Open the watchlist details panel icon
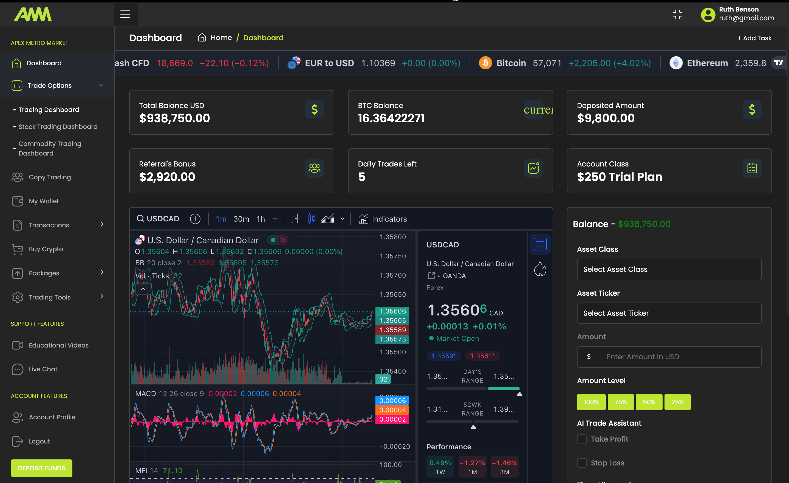This screenshot has height=483, width=789. click(540, 244)
